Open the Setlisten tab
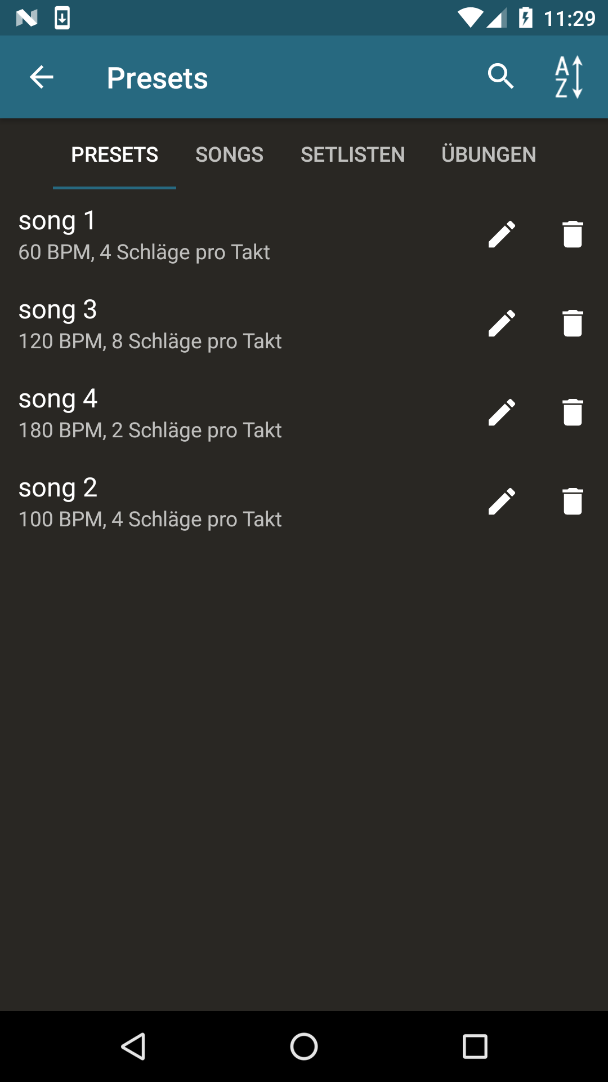 click(352, 154)
